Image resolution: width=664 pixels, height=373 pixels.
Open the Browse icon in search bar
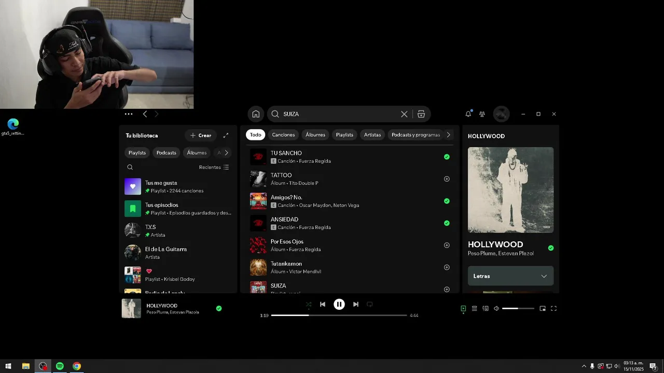pyautogui.click(x=421, y=114)
